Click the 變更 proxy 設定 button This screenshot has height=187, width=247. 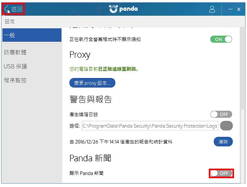[92, 83]
